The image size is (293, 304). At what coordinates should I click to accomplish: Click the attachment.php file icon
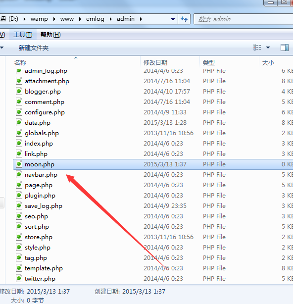tap(19, 81)
